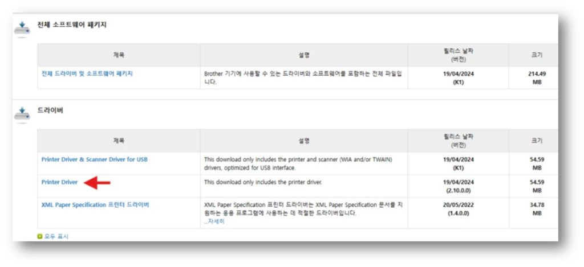The height and width of the screenshot is (267, 584).
Task: Click 릴리스 날짜 header in 드라이버 table
Action: 458,141
